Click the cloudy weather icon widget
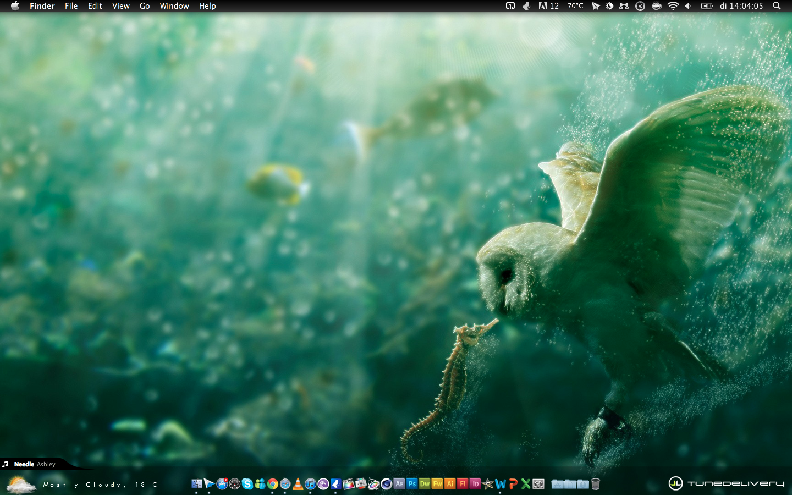 pyautogui.click(x=21, y=485)
